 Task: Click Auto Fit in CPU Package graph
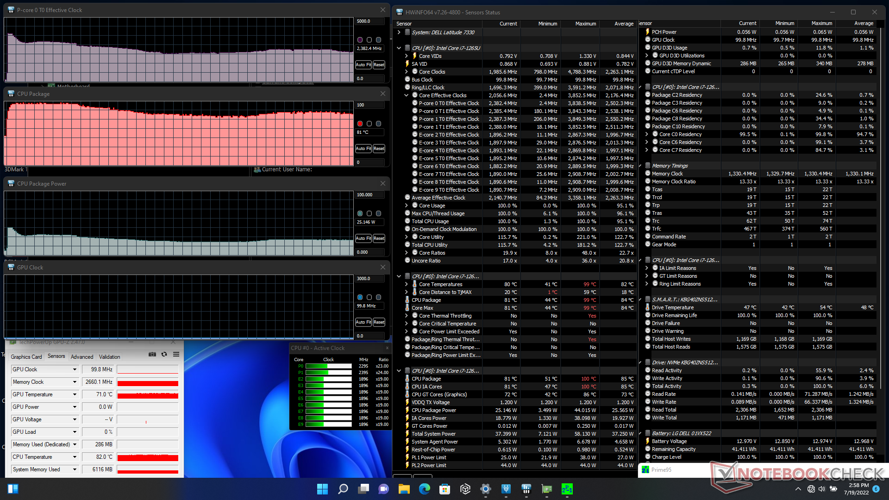click(363, 149)
